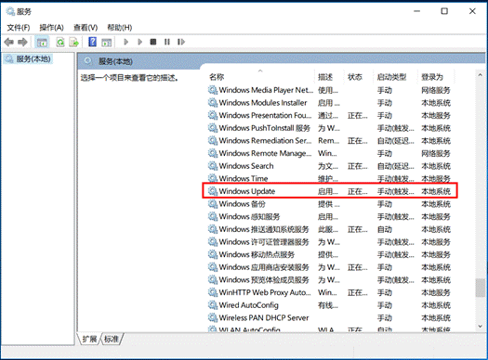This screenshot has width=488, height=360.
Task: Switch to the 标准 tab
Action: pos(112,339)
